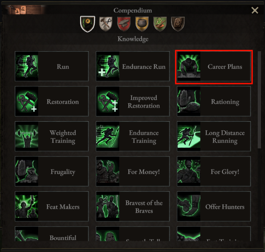265x252 pixels.
Task: Select the Long Distance Running entry
Action: pos(214,137)
